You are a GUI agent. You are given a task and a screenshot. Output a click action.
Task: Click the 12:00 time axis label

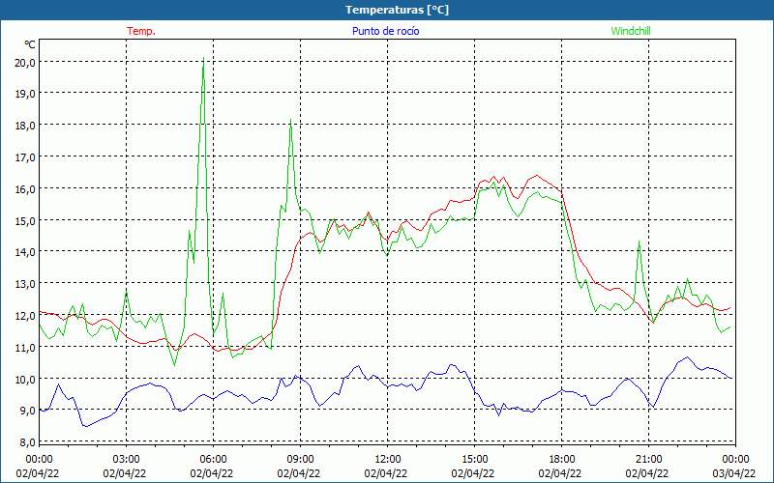(x=388, y=460)
